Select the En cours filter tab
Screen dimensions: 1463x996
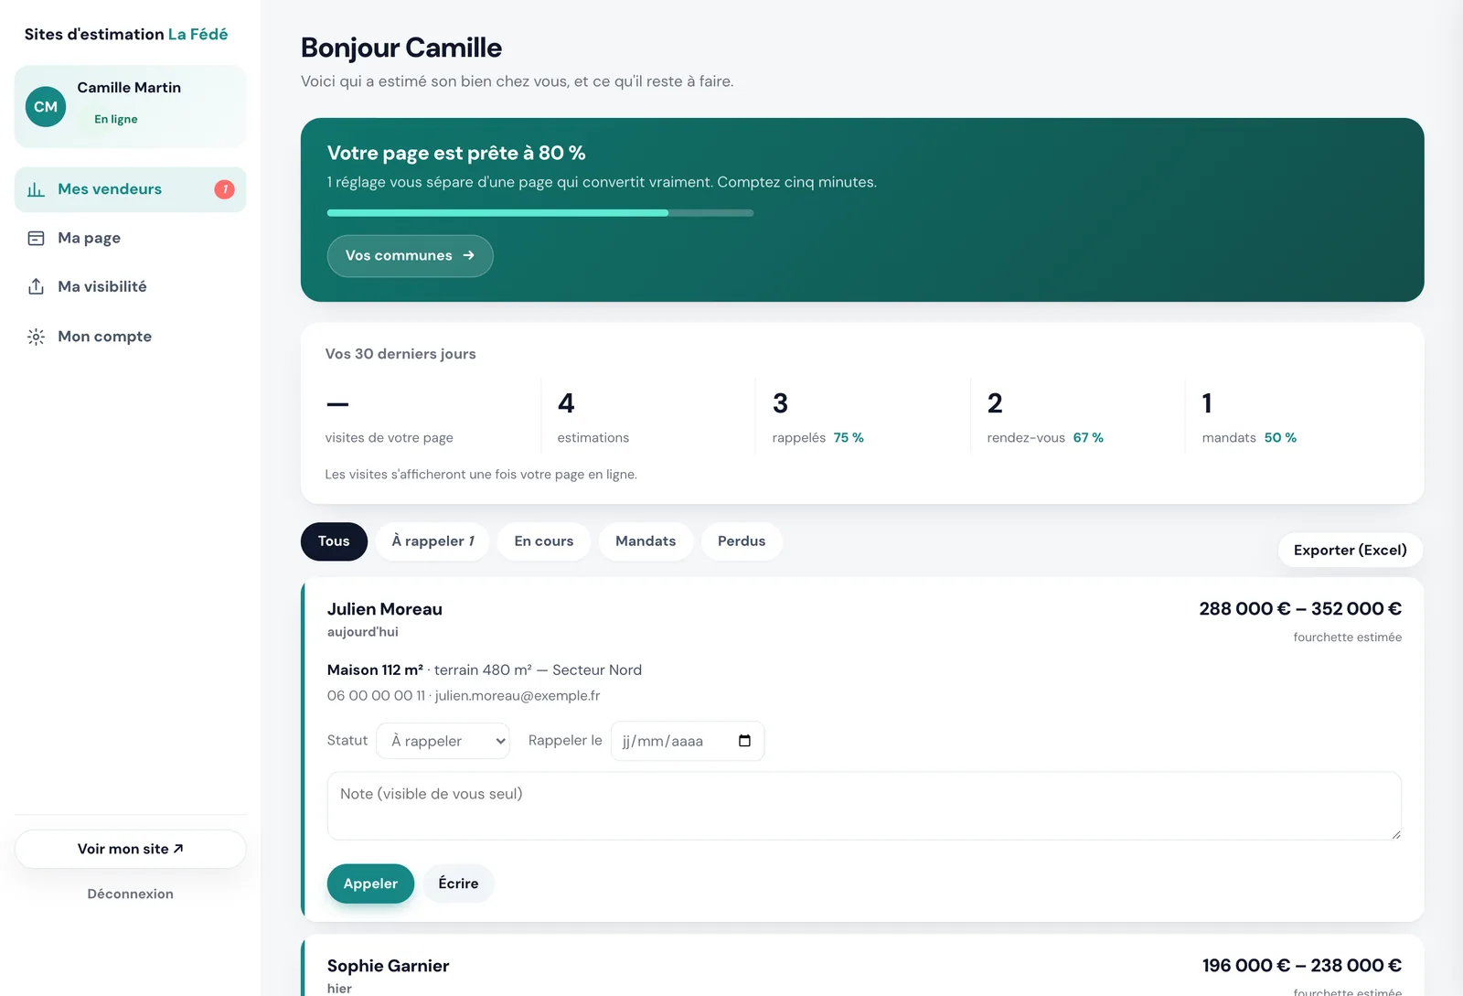(x=544, y=541)
